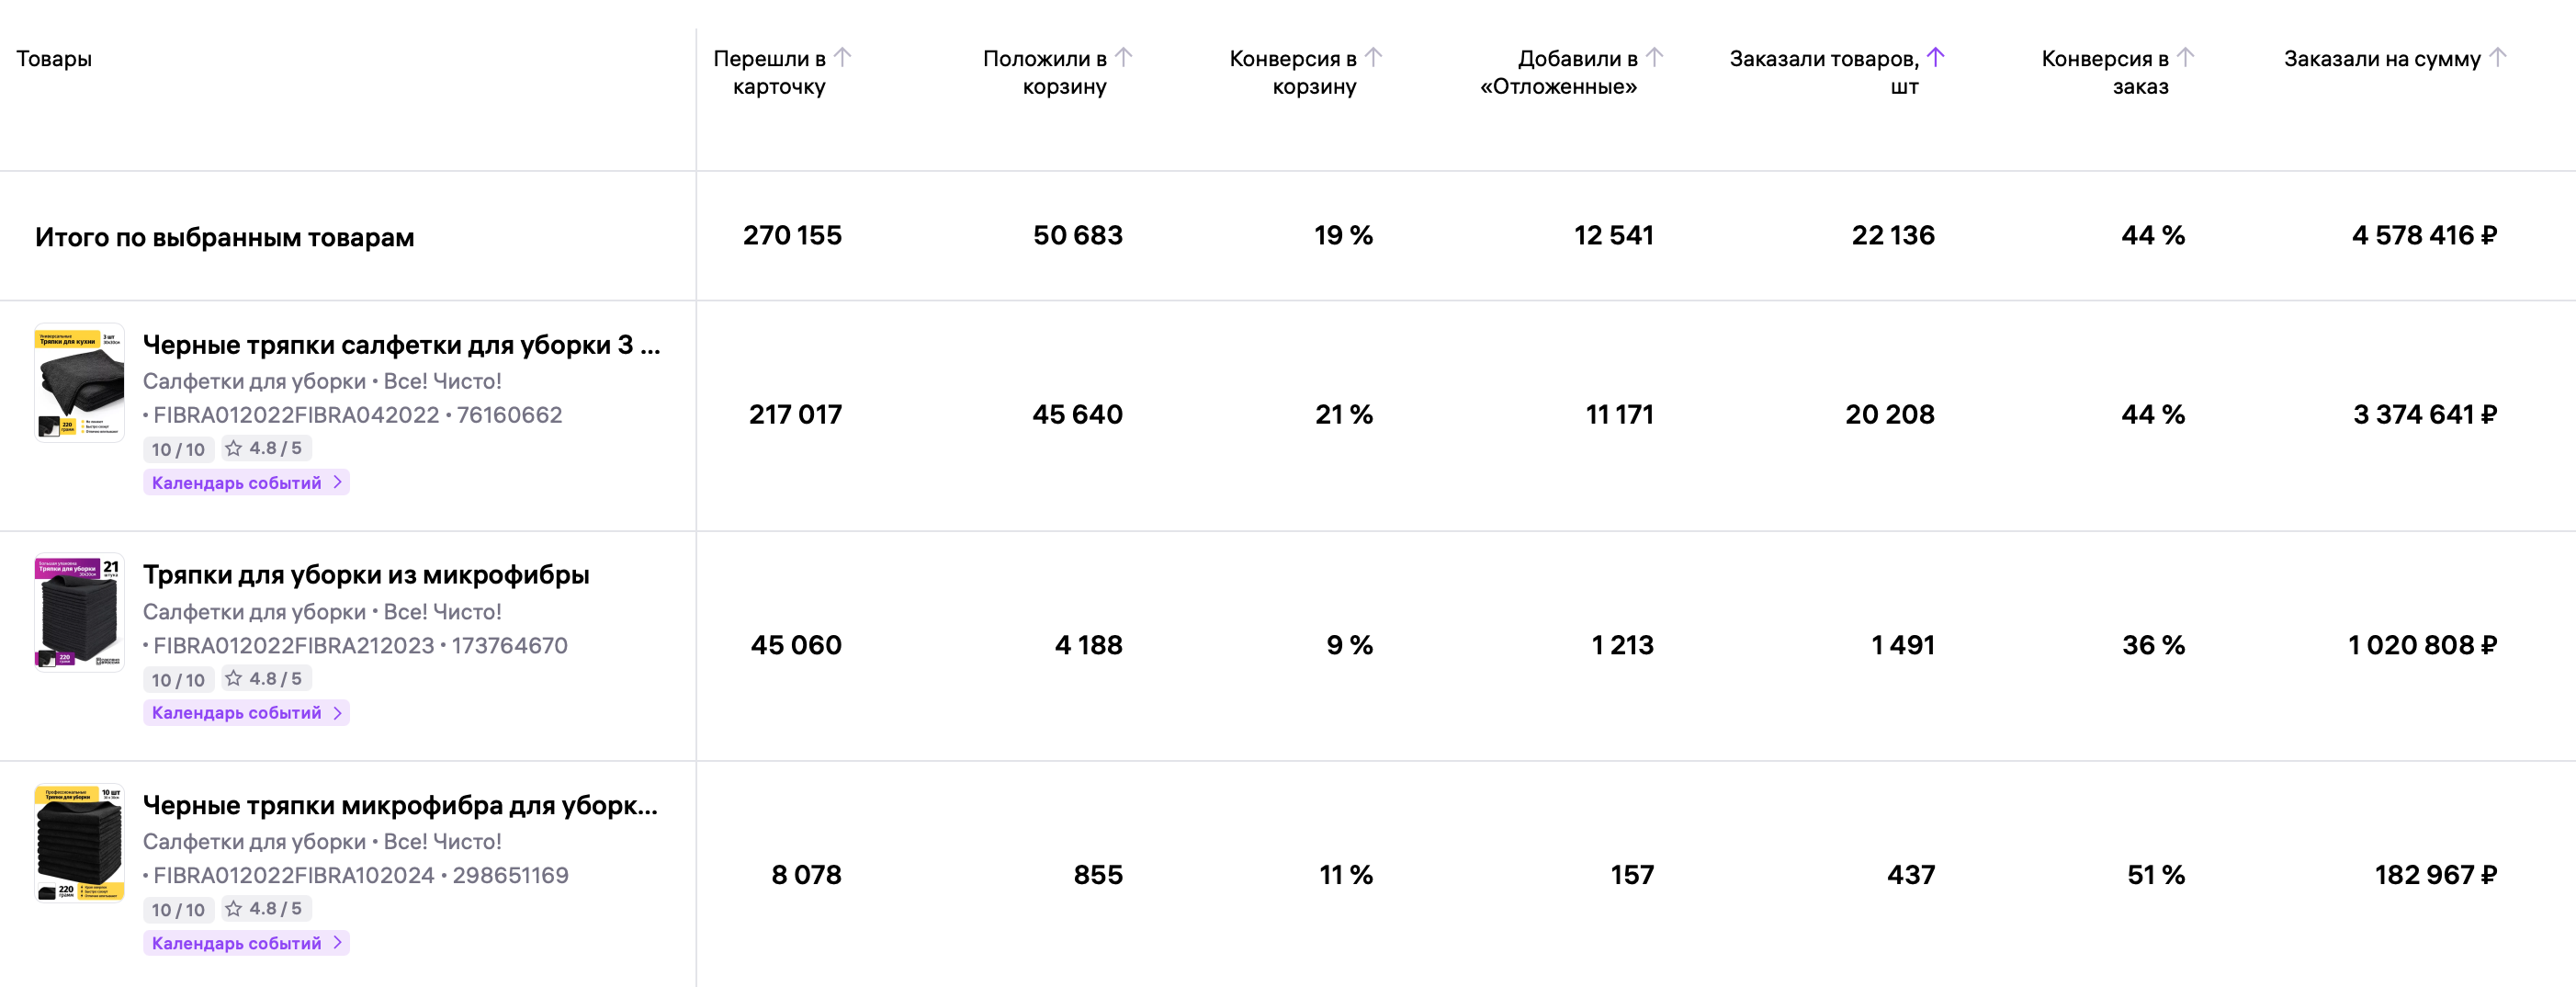
Task: Click thumbnail of 10 шт black microfiber cloths
Action: pyautogui.click(x=79, y=843)
